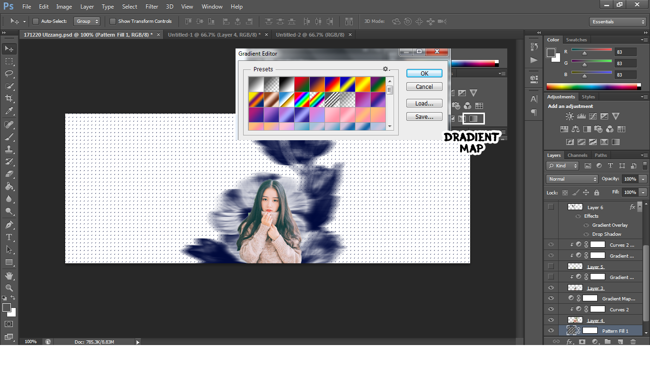Image resolution: width=650 pixels, height=365 pixels.
Task: Hide the Pattern Fill 1 layer
Action: pos(551,331)
